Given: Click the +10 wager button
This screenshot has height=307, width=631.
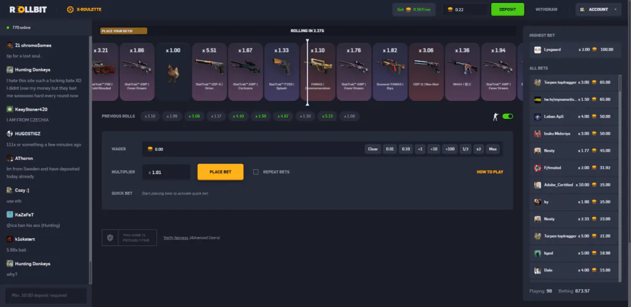Looking at the screenshot, I should coord(433,149).
